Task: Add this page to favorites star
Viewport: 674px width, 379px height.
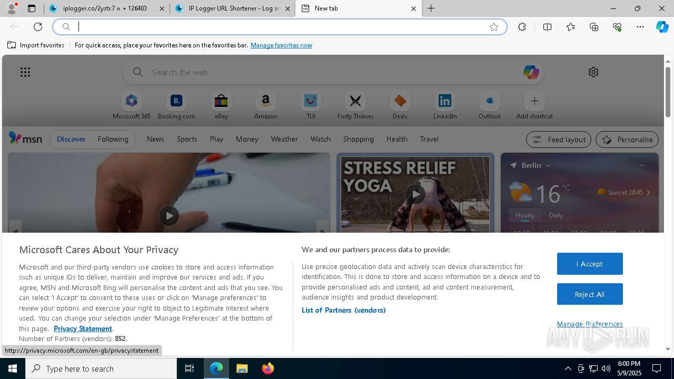Action: coord(494,27)
